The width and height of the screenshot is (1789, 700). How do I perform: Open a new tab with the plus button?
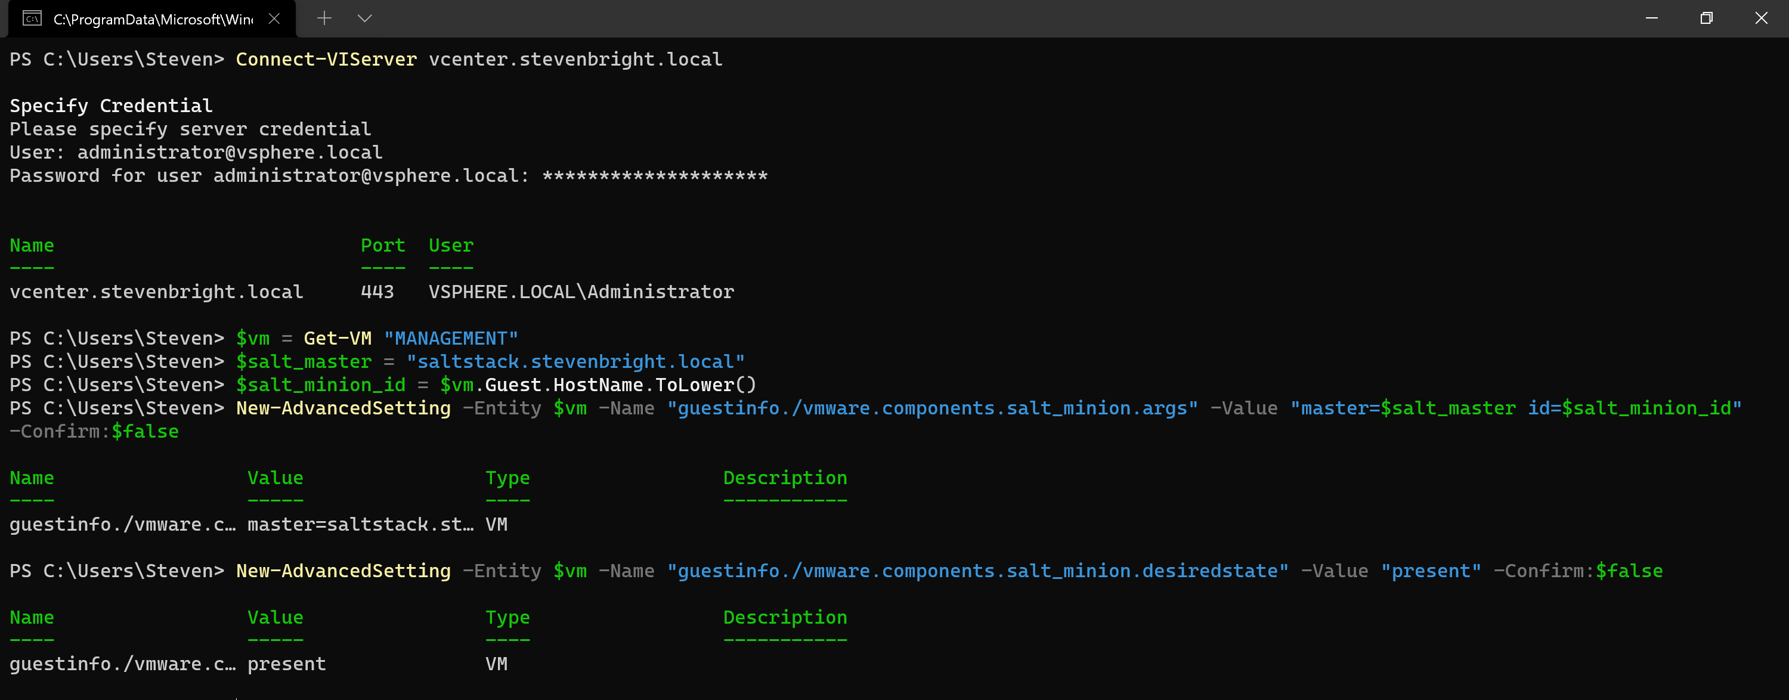(324, 18)
